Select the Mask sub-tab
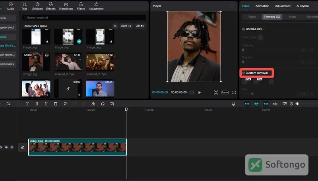The width and height of the screenshot is (318, 181). pyautogui.click(x=292, y=17)
